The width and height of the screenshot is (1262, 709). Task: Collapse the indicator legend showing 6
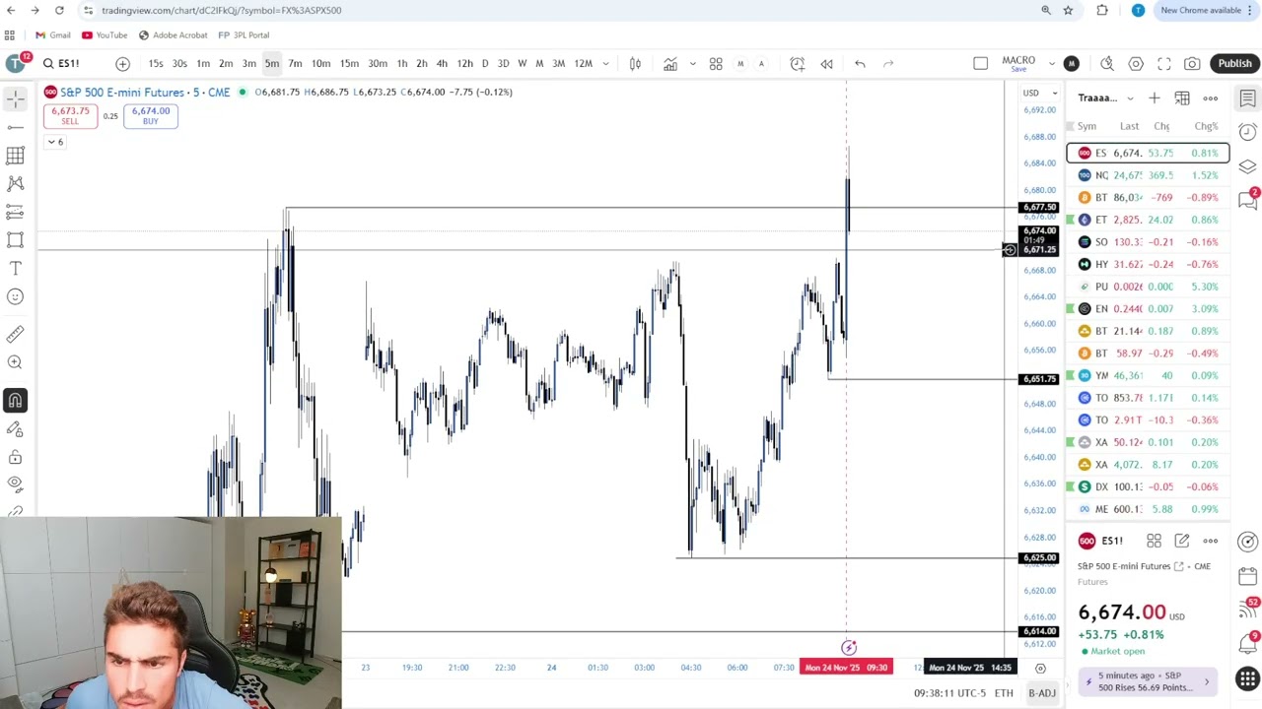click(x=55, y=142)
